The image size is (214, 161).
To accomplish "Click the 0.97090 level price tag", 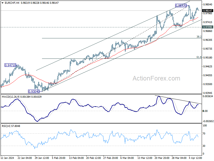I will click(208, 27).
